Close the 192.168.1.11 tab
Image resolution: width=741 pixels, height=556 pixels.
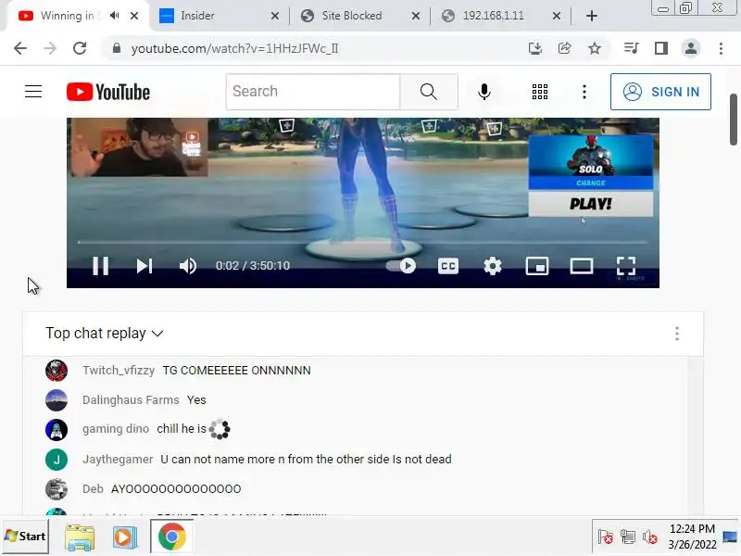pos(557,16)
